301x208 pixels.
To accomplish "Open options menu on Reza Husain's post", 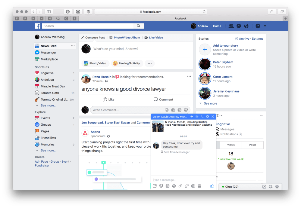I will 189,76.
